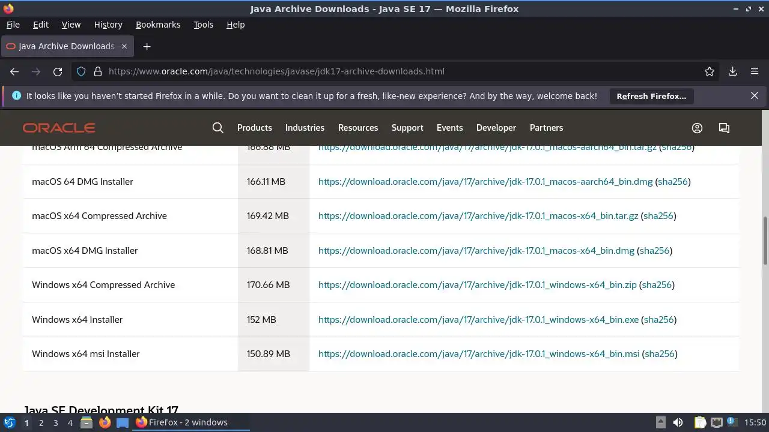
Task: Download jdk-17.0.1_macos-x64_bin.tar.gz link
Action: click(478, 216)
